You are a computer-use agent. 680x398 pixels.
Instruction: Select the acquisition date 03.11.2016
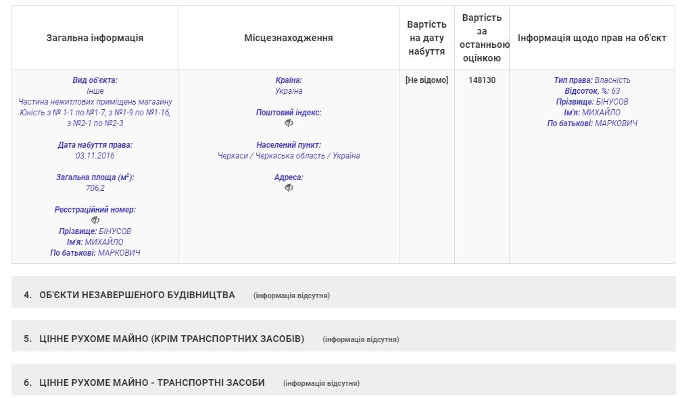point(95,156)
